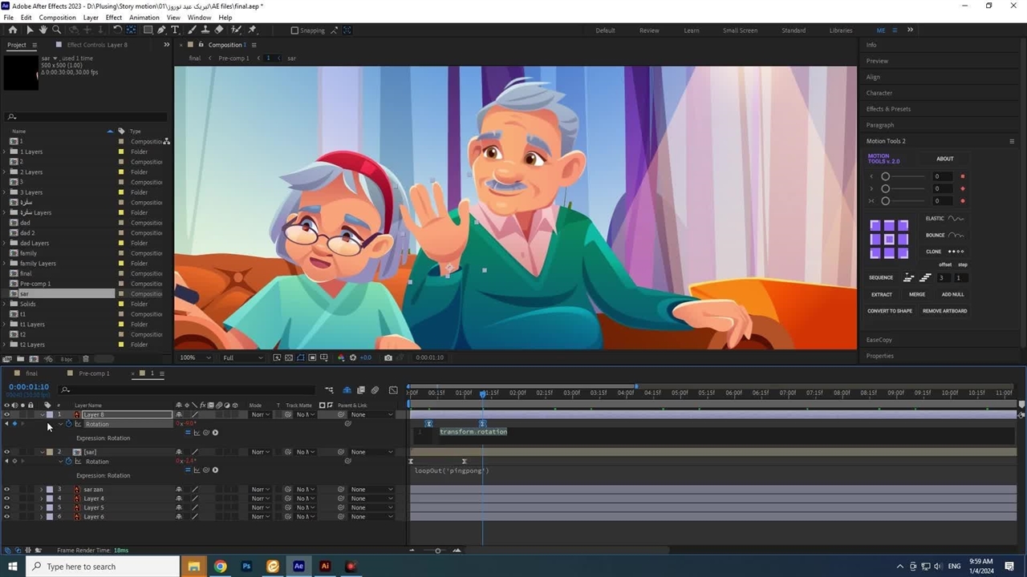Open the viewer resolution dropdown showing Full
Image resolution: width=1027 pixels, height=577 pixels.
click(x=239, y=357)
